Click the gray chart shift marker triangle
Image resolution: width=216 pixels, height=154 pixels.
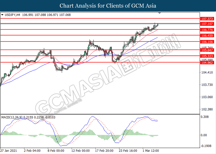coord(160,13)
